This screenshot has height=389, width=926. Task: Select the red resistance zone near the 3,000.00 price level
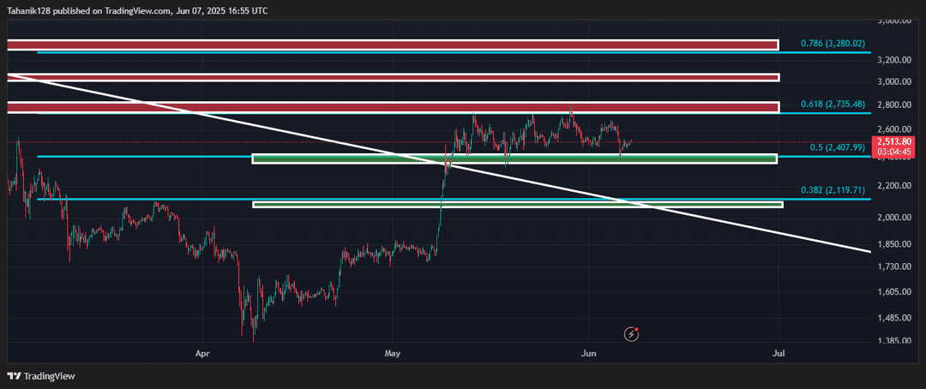[393, 77]
